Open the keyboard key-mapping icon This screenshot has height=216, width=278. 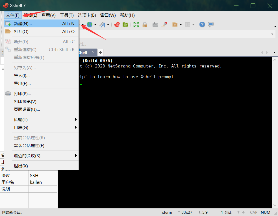click(155, 25)
